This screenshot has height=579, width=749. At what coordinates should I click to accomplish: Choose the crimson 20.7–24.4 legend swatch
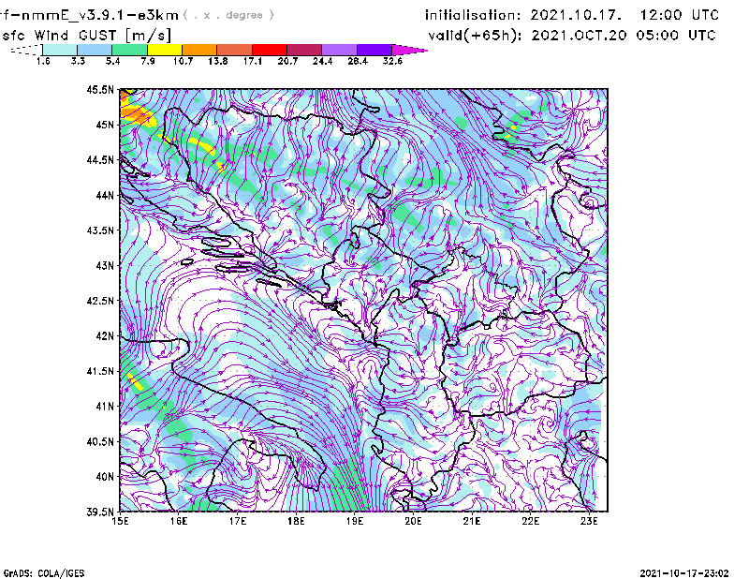(303, 50)
